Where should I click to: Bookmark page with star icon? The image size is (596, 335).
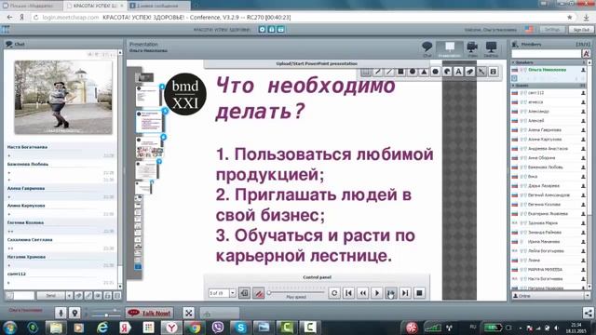point(569,17)
